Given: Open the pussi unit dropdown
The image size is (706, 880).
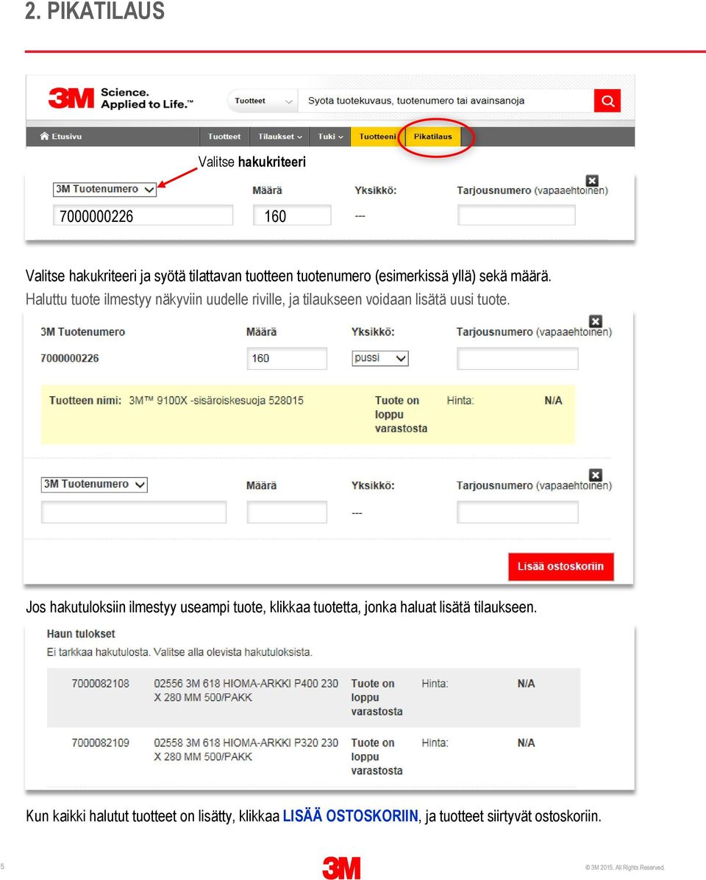Looking at the screenshot, I should click(380, 358).
